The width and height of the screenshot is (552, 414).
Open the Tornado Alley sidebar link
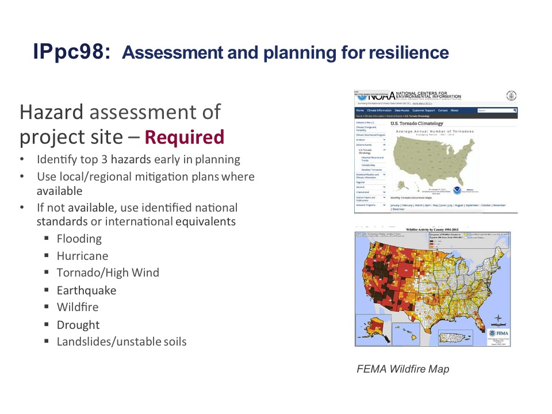tap(367, 164)
